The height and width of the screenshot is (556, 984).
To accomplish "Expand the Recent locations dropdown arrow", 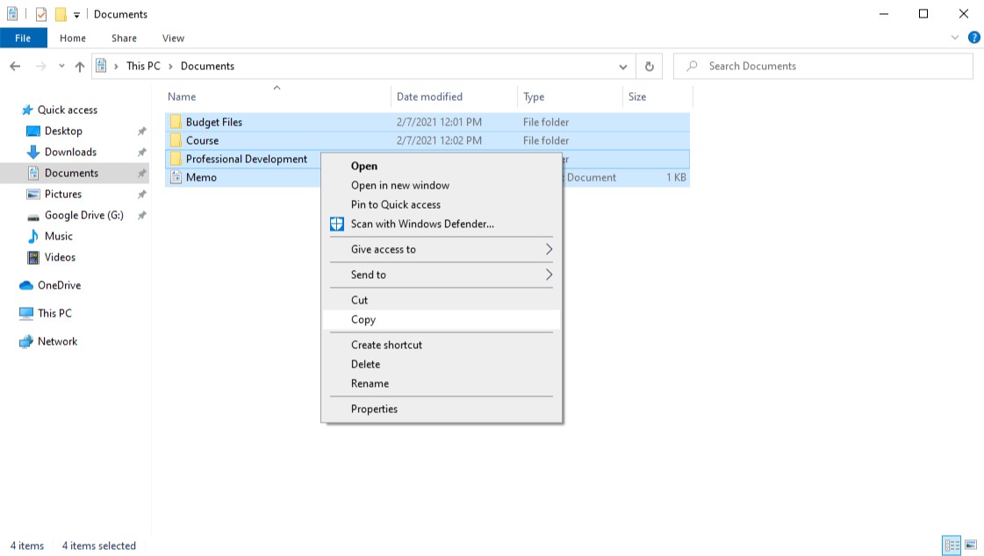I will click(61, 67).
